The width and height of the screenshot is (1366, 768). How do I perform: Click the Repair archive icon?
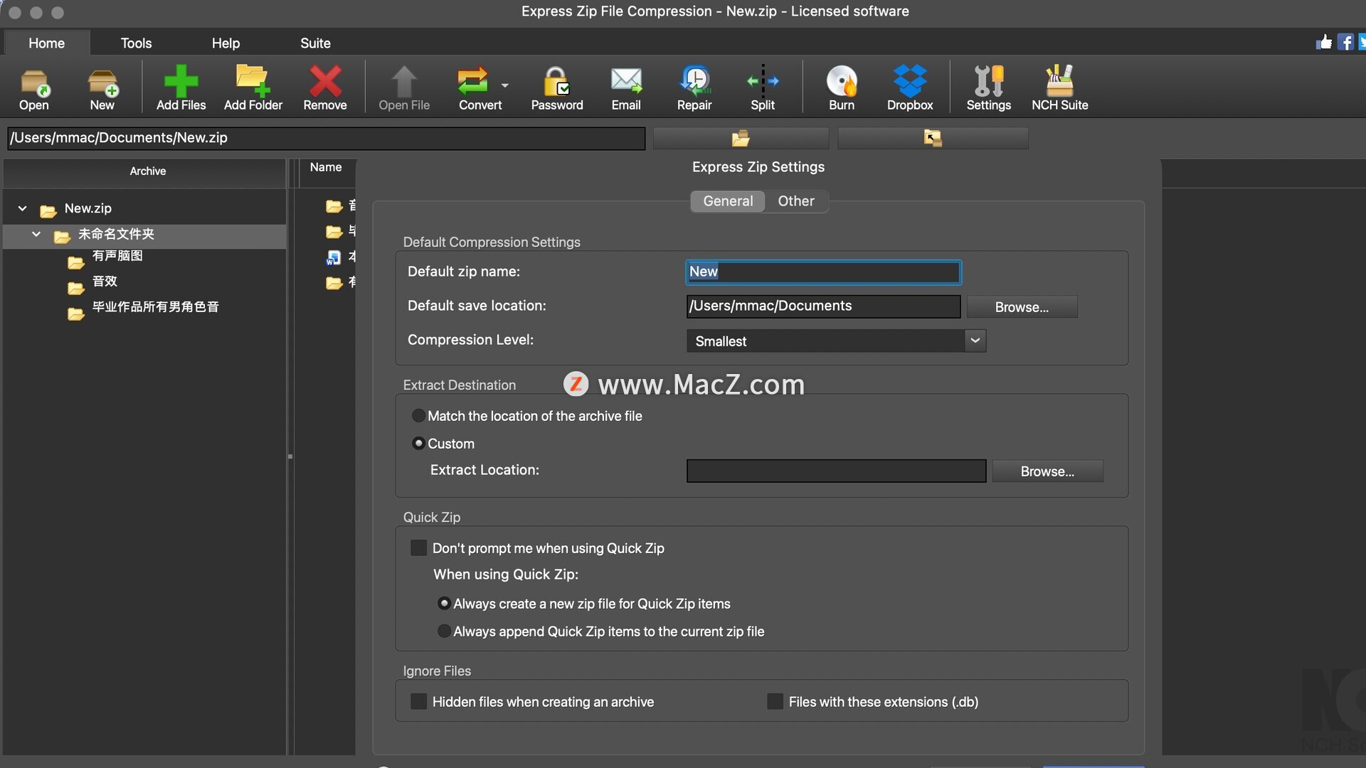[694, 82]
